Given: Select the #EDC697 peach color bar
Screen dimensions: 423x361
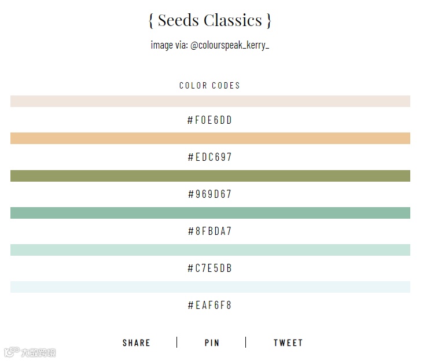Looking at the screenshot, I should point(210,138).
